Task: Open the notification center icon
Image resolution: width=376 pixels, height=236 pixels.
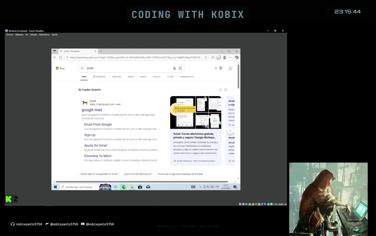Action: tap(235, 187)
